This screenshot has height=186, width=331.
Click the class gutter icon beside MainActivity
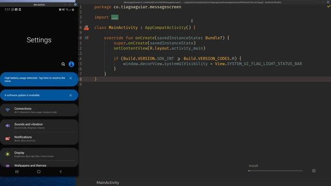86,28
